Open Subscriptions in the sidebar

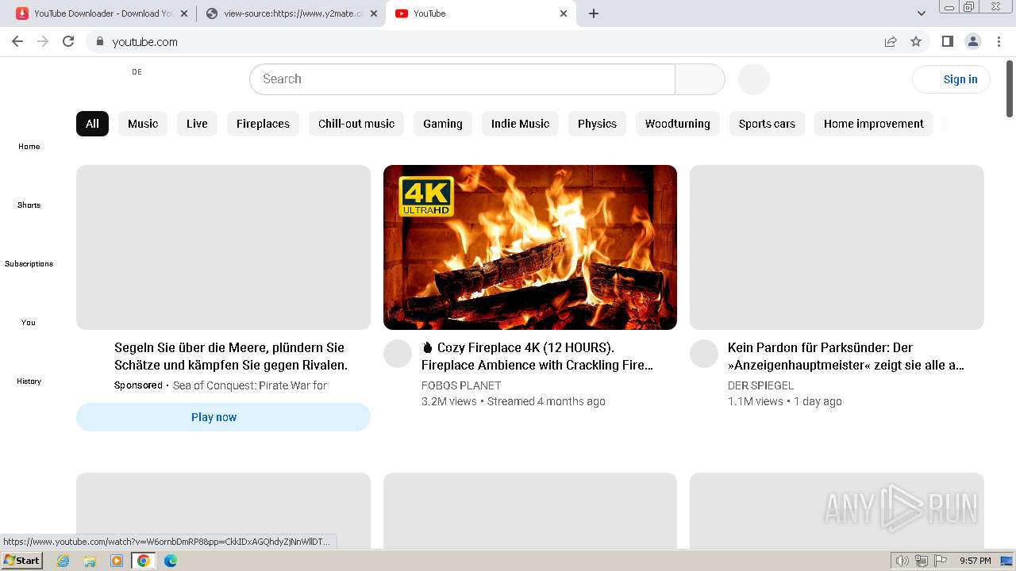(x=29, y=263)
